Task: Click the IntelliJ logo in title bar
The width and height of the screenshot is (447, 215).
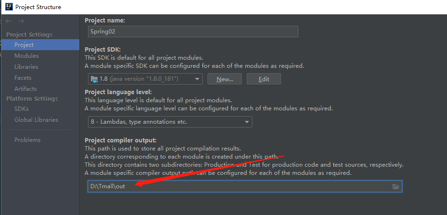Action: point(8,7)
